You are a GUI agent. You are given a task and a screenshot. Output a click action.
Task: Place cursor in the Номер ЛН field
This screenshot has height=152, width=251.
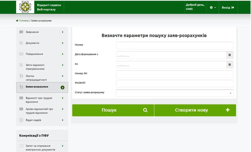[x=174, y=74]
